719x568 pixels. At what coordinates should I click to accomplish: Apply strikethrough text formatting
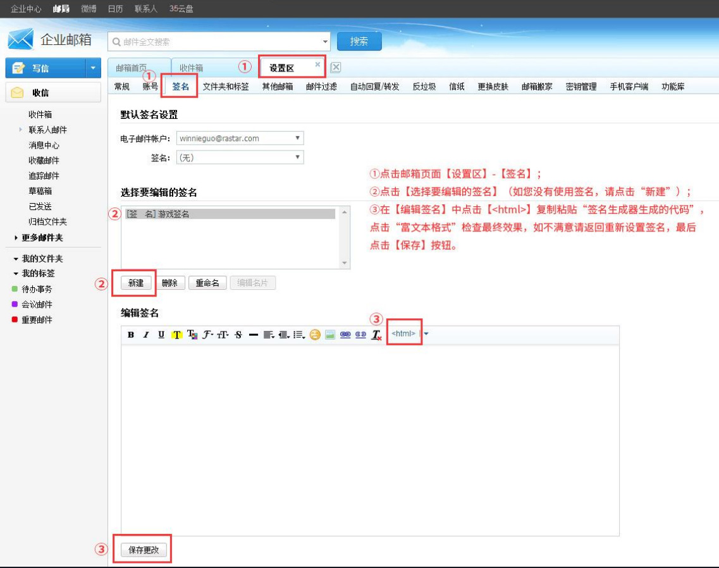pyautogui.click(x=238, y=335)
